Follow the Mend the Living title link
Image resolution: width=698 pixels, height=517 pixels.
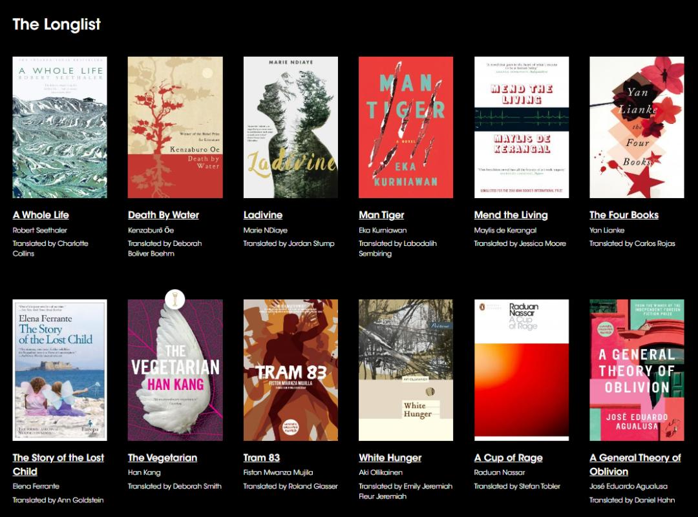(x=511, y=215)
